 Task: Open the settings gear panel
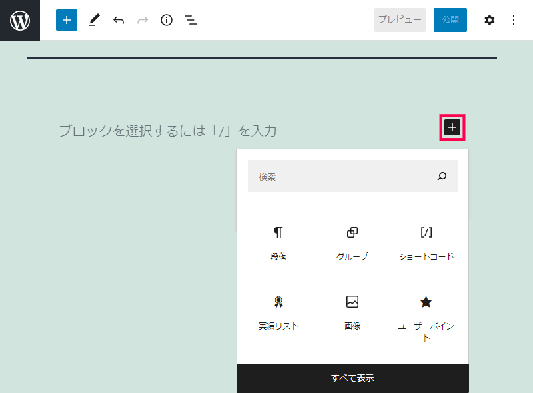(490, 20)
